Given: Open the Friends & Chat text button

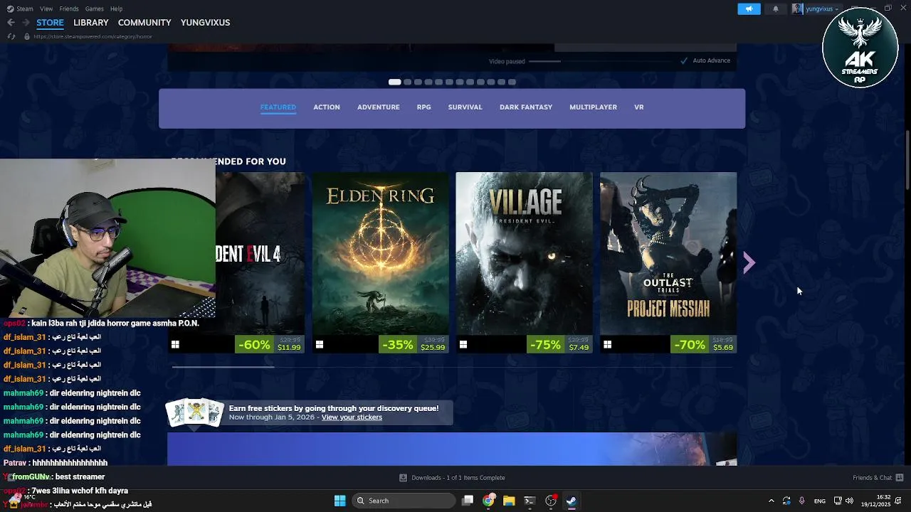Looking at the screenshot, I should coord(872,478).
